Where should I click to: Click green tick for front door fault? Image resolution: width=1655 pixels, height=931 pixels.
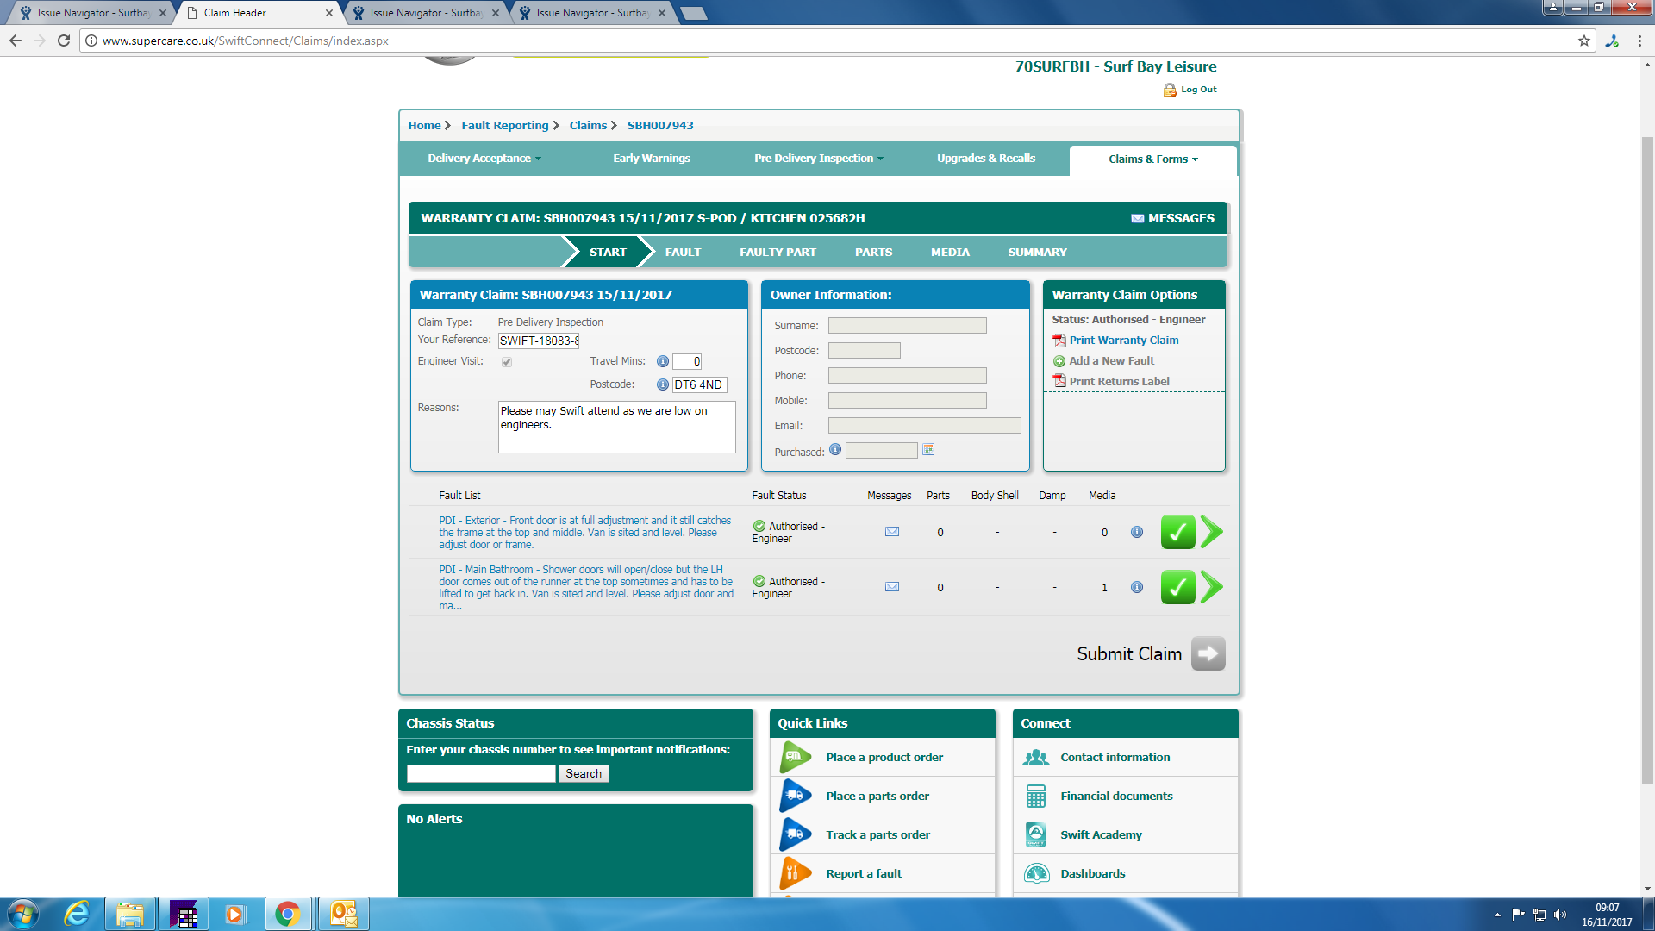pos(1177,533)
